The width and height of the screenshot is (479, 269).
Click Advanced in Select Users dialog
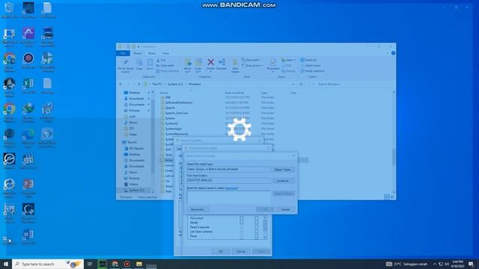coord(198,209)
